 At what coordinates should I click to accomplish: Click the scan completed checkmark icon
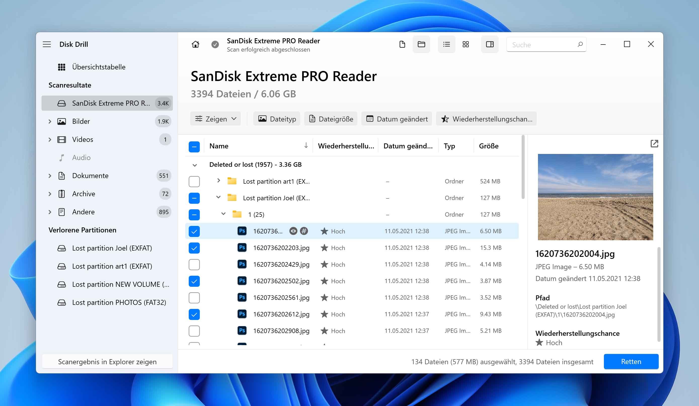click(215, 44)
